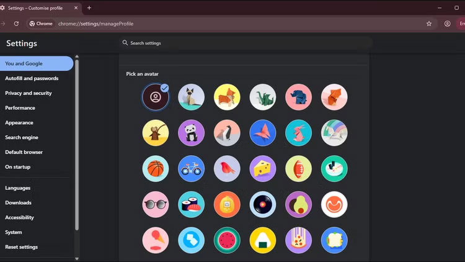Open You and Google settings section

pos(37,63)
